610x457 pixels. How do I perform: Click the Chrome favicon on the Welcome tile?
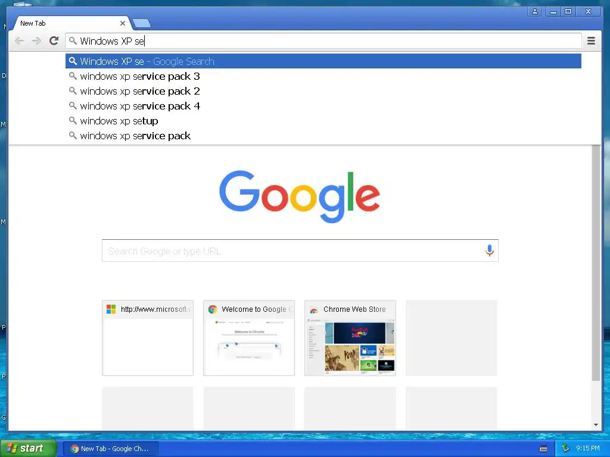point(213,309)
